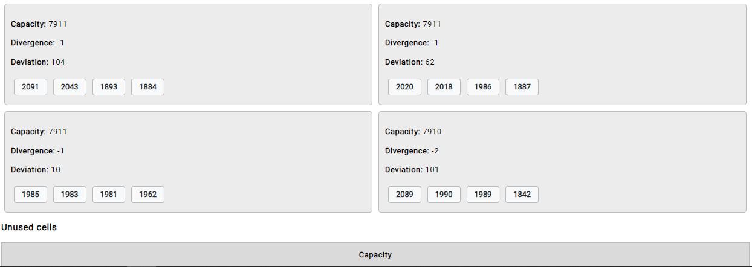Pick the cell labeled 1983

70,195
